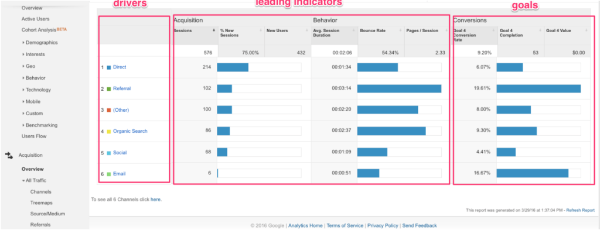Open Channels under All Traffic
Viewport: 600px width, 237px height.
coord(40,192)
